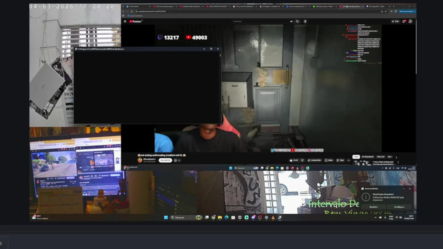Like the video showing 53 mil
This screenshot has width=443, height=249.
coord(294,160)
